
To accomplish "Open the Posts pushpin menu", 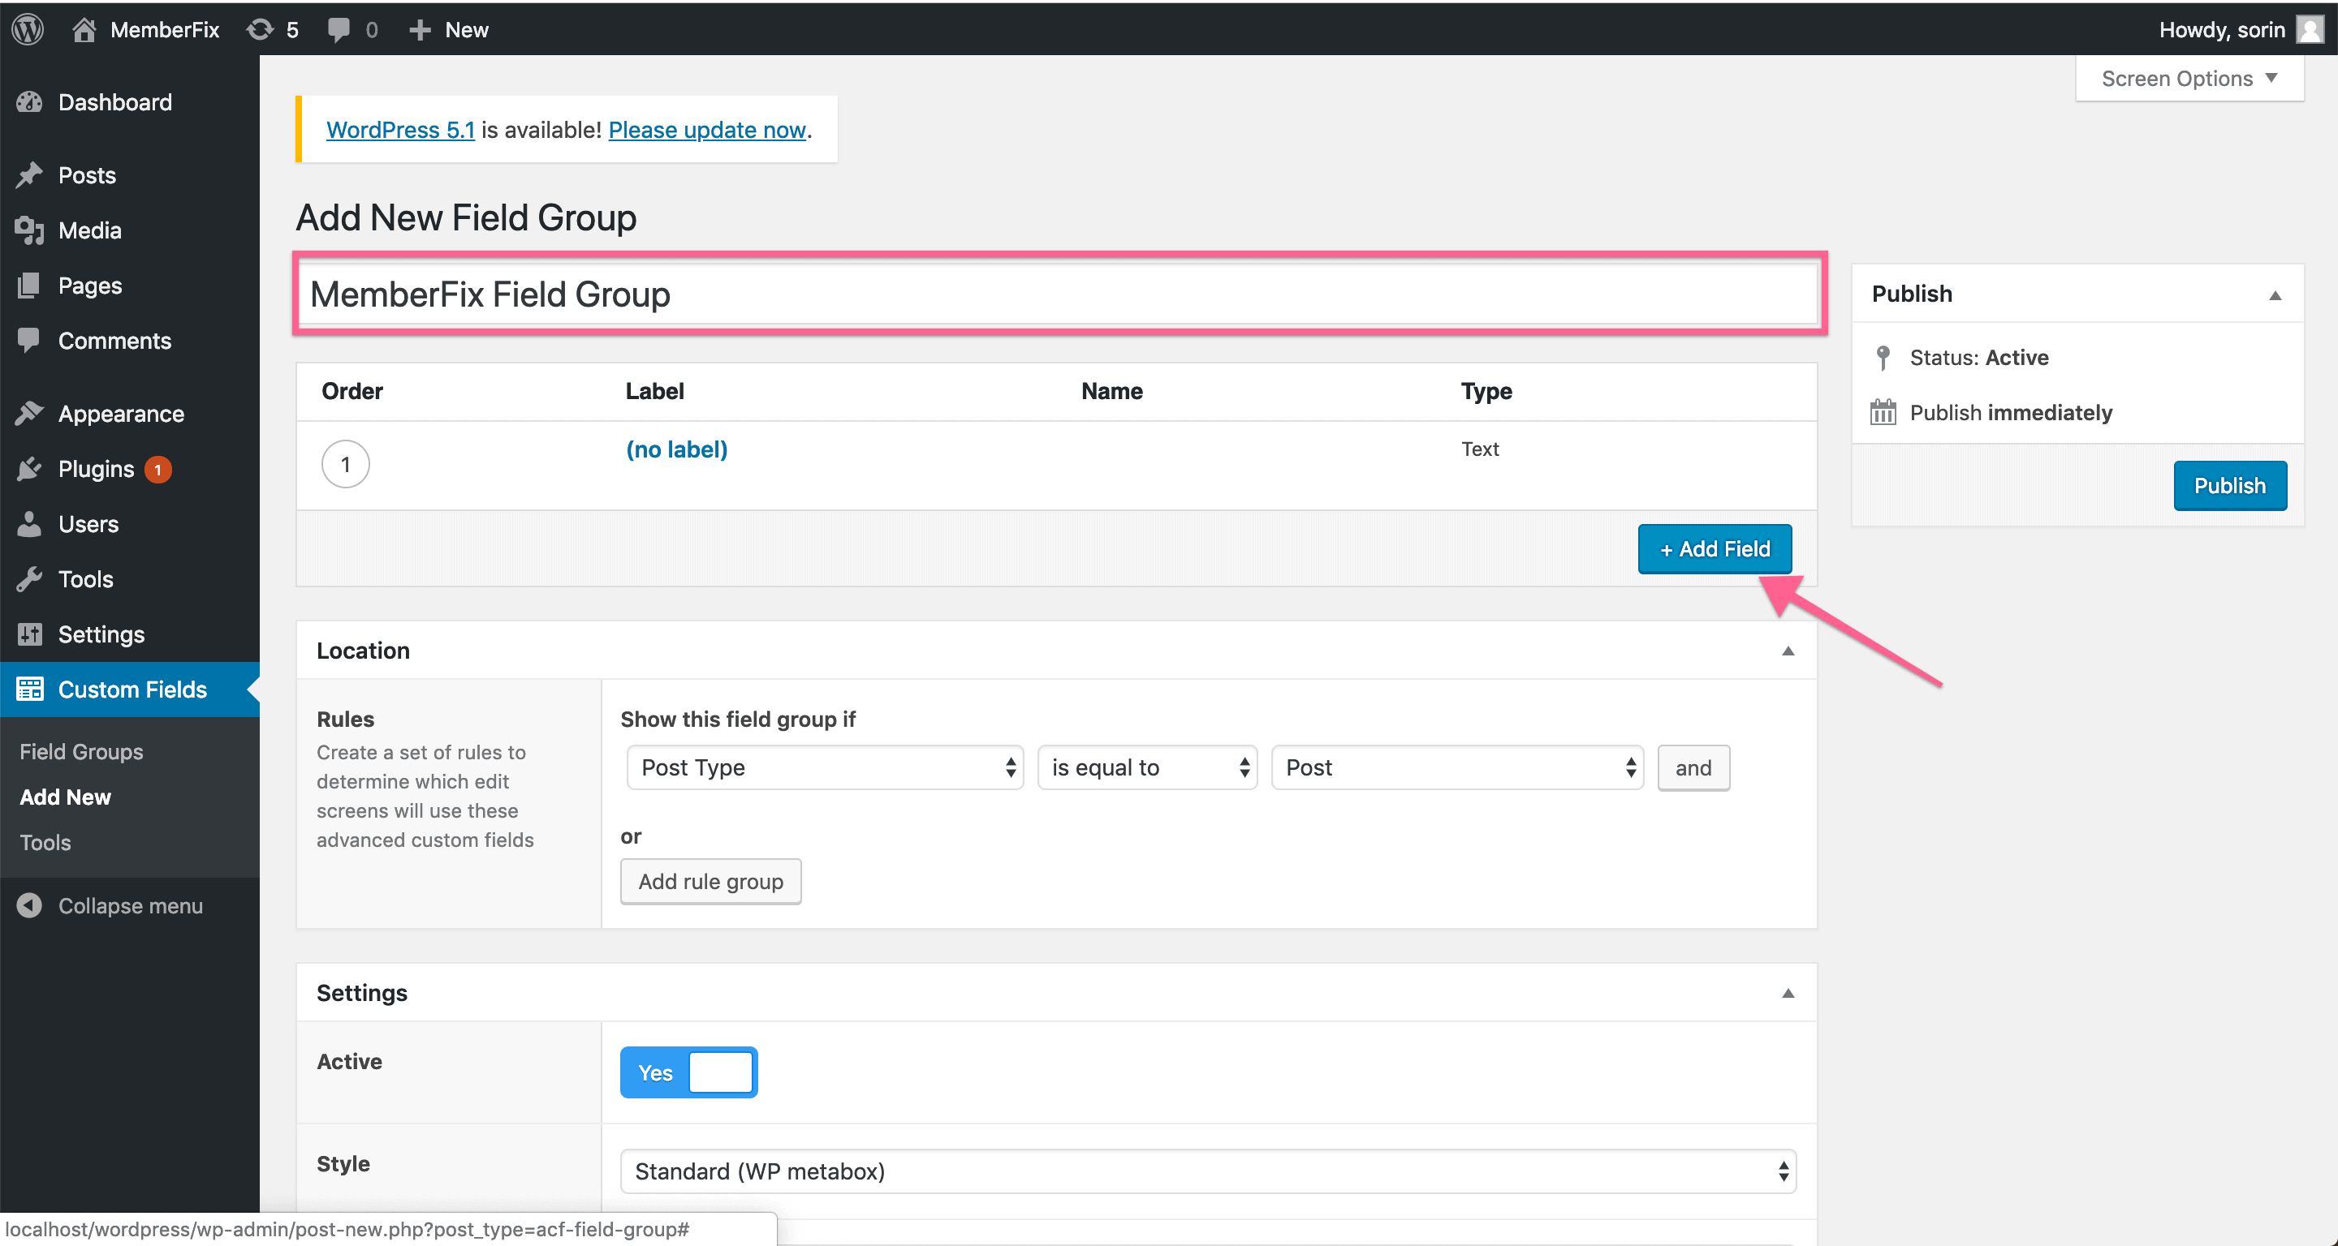I will (x=29, y=175).
